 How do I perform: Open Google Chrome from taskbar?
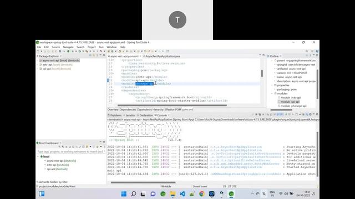click(202, 194)
